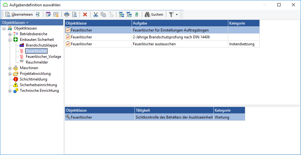The width and height of the screenshot is (301, 155).
Task: Select Technische Einrichtung tree item
Action: click(x=39, y=91)
